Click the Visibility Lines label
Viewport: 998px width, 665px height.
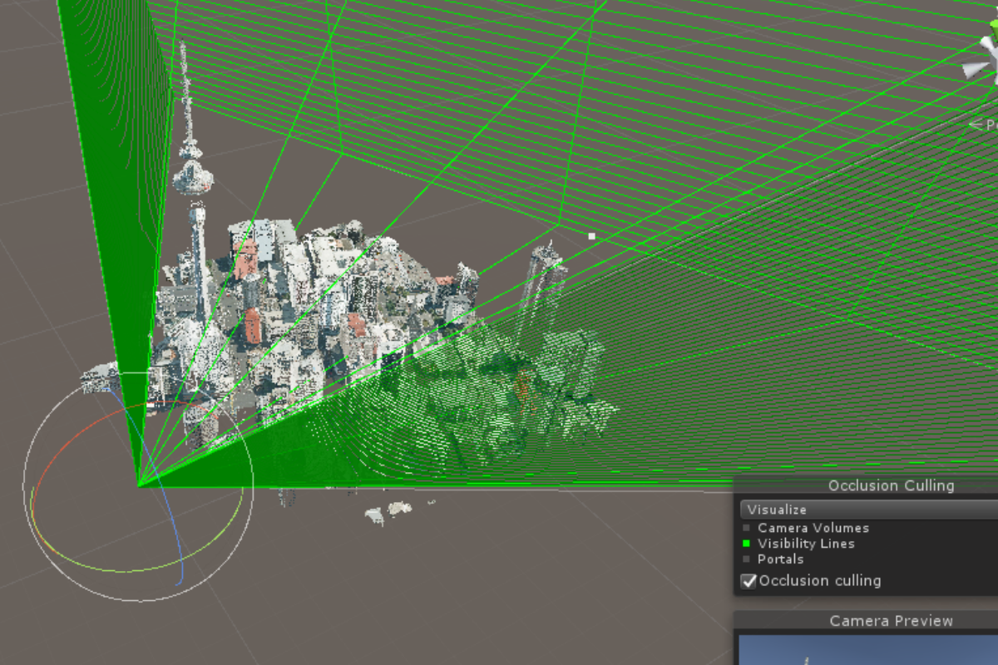(x=806, y=544)
